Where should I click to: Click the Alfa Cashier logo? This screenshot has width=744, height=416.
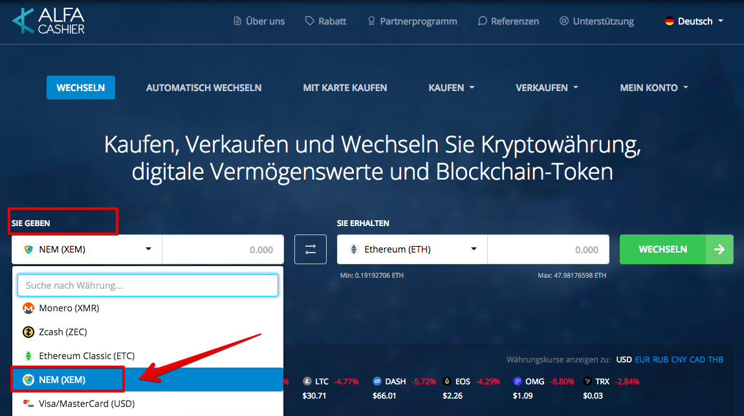tap(49, 21)
